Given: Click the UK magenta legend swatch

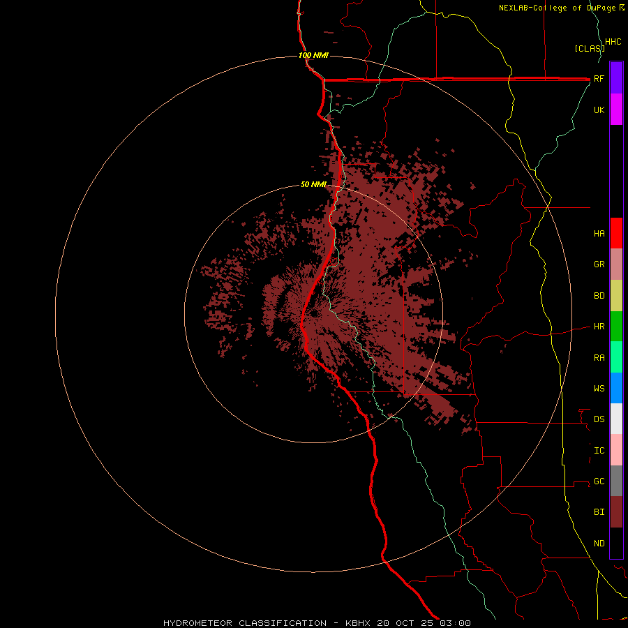Looking at the screenshot, I should click(616, 110).
